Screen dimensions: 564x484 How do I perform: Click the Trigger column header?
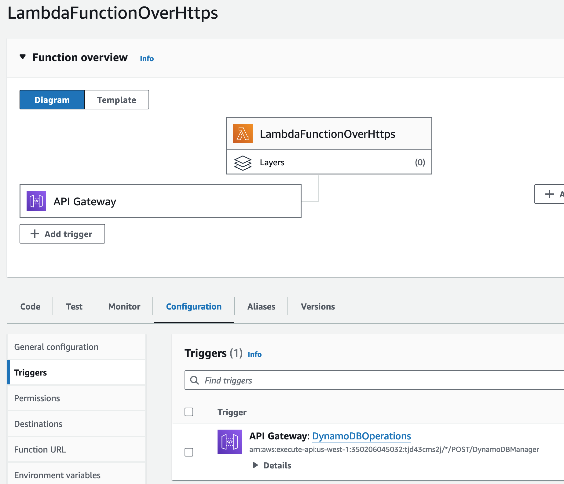coord(232,412)
